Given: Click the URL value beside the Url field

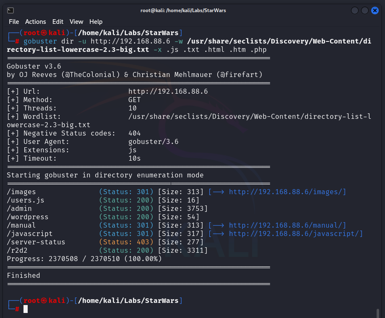Looking at the screenshot, I should click(168, 91).
